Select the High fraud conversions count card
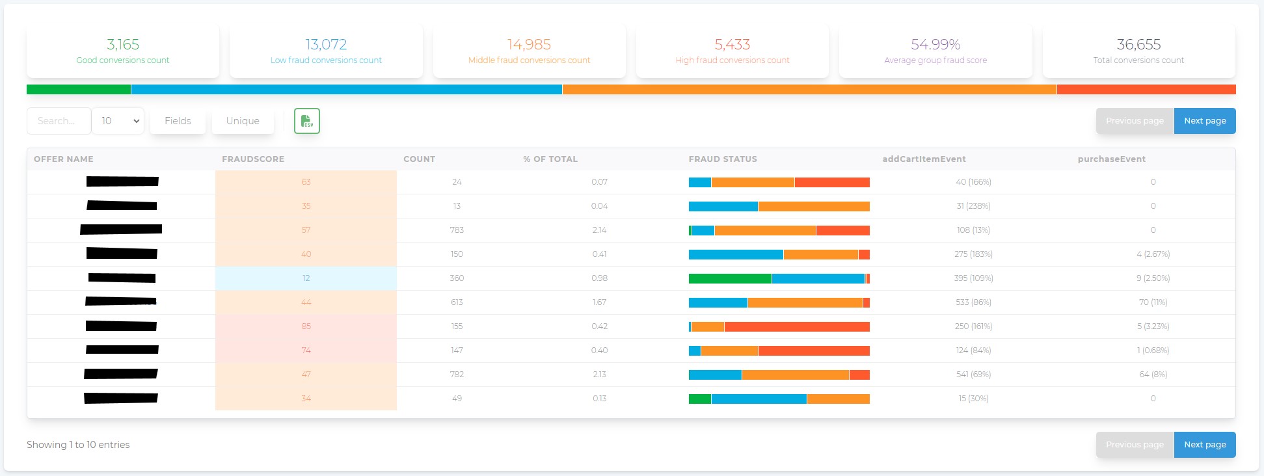Image resolution: width=1264 pixels, height=476 pixels. [x=732, y=51]
